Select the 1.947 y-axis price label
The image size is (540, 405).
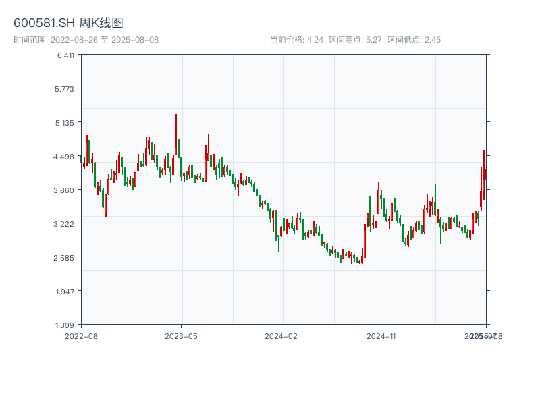click(65, 291)
